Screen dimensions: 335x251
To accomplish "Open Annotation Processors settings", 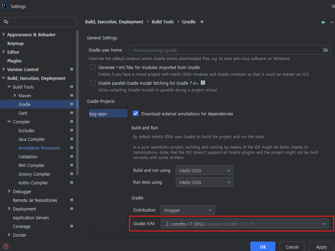I will 39,148.
